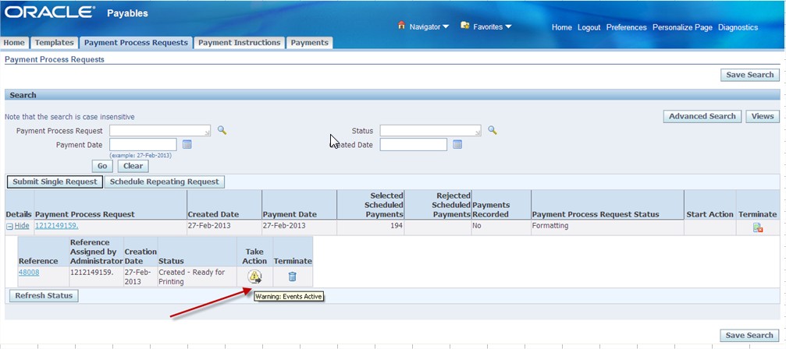The image size is (786, 349).
Task: Open reference 48008 link
Action: point(29,273)
